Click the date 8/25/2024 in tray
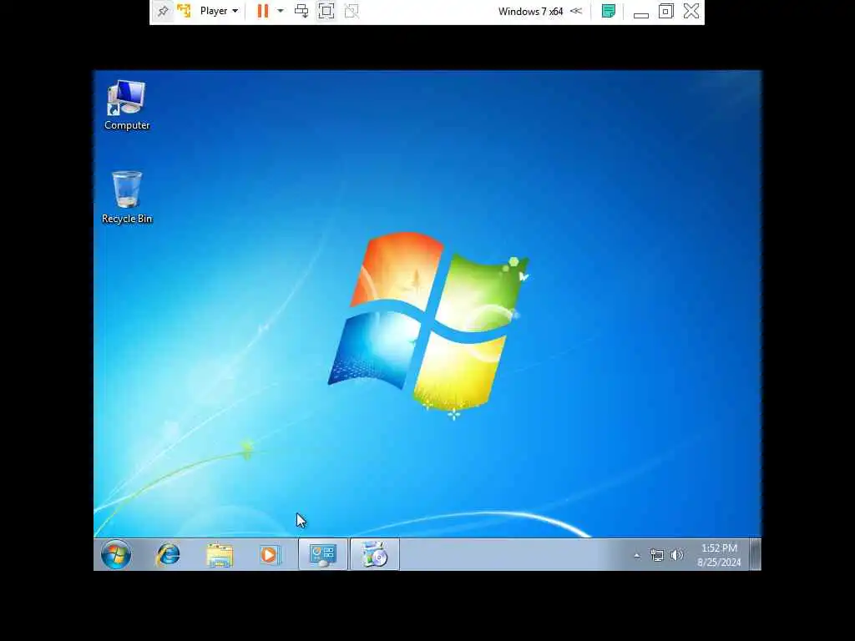Image resolution: width=855 pixels, height=641 pixels. tap(719, 562)
